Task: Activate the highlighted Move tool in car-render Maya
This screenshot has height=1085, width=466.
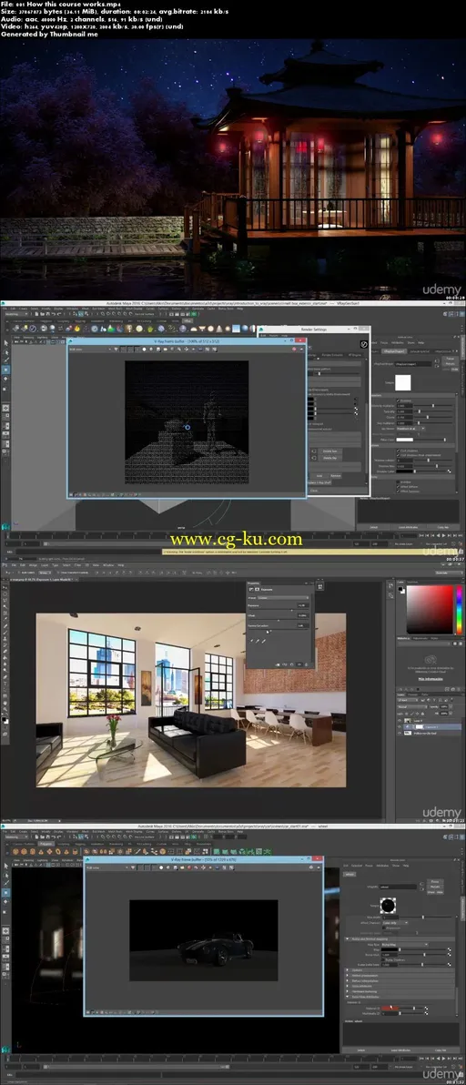Action: coord(5,891)
